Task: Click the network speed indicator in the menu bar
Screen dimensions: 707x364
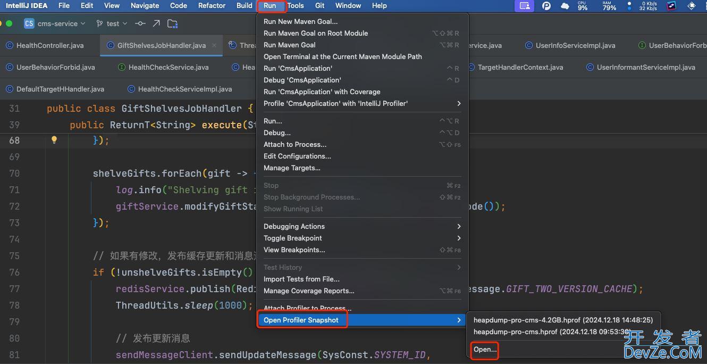Action: coord(648,6)
